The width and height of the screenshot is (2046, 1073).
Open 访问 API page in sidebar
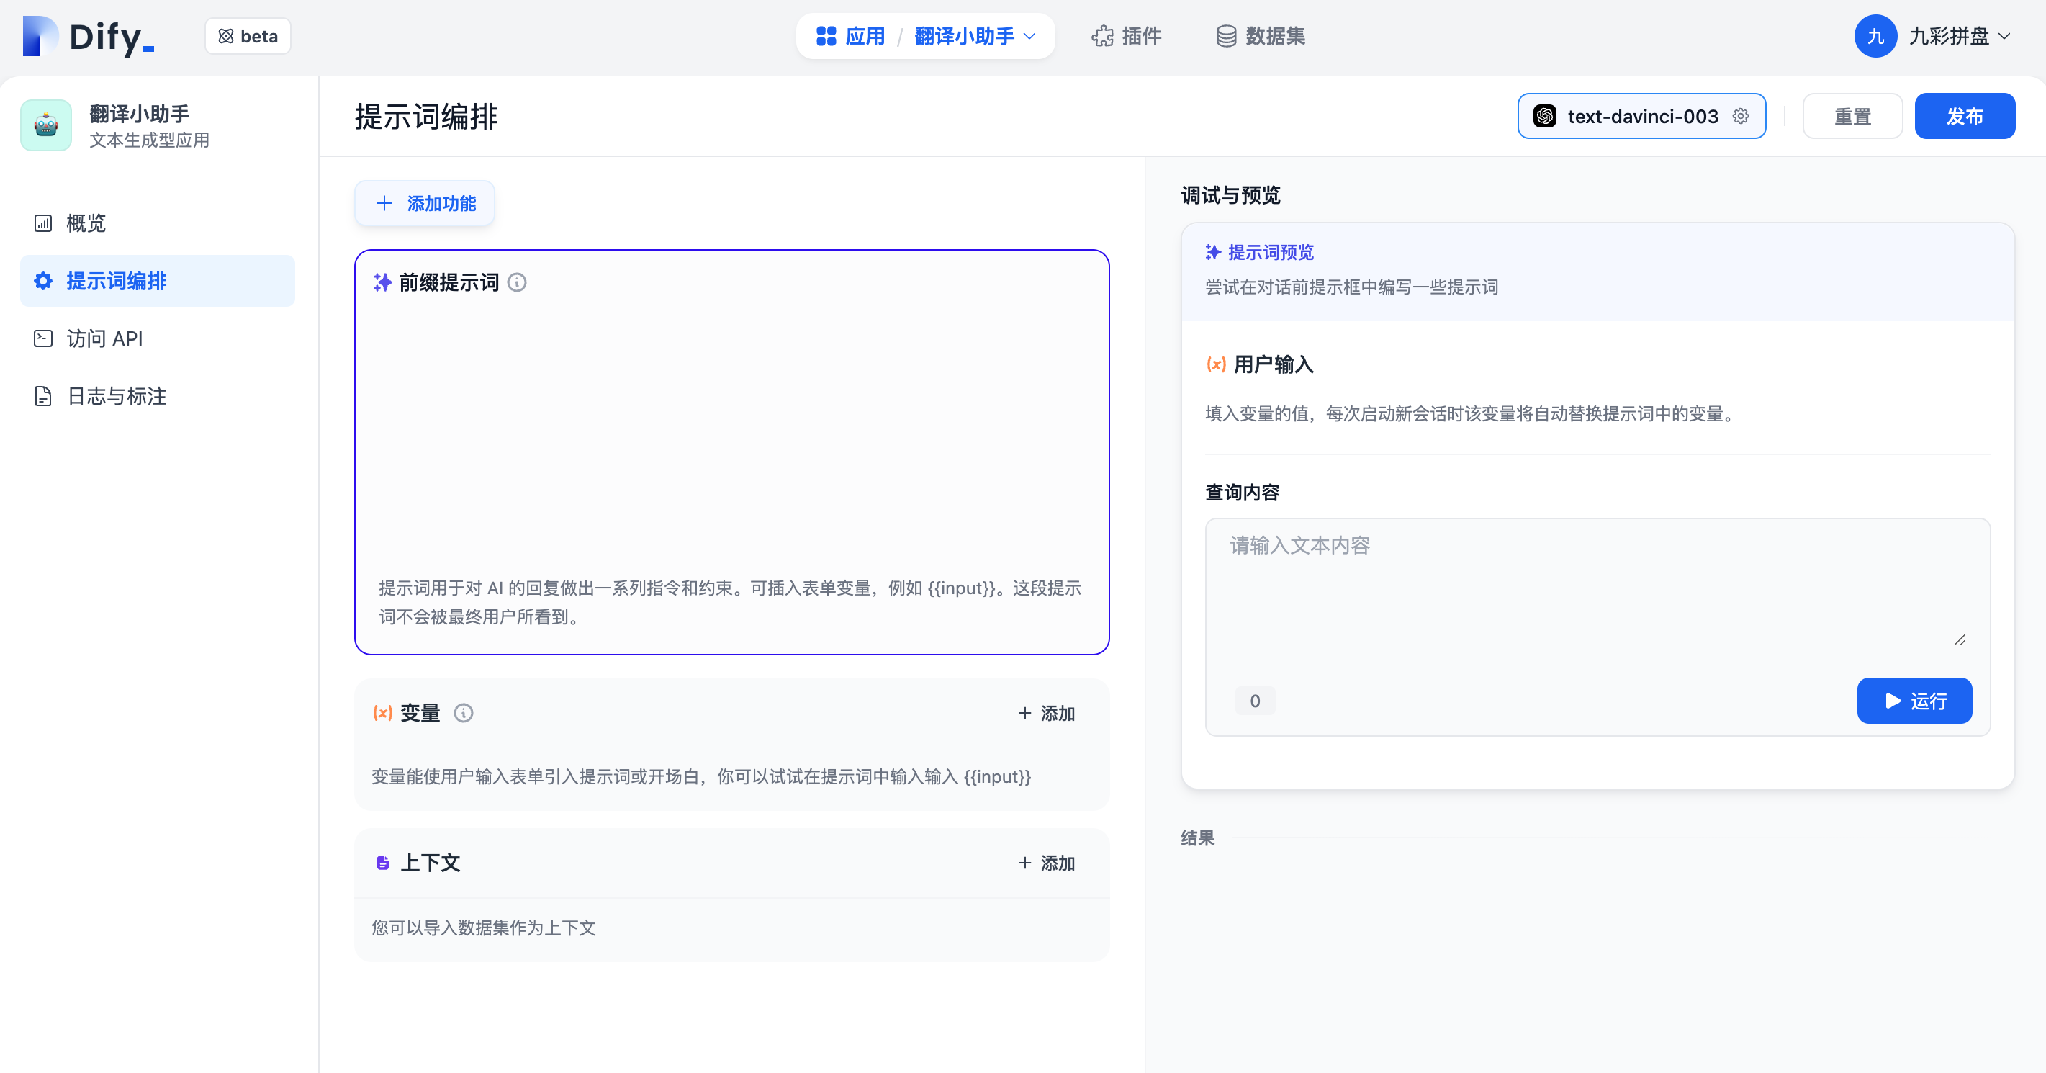104,338
